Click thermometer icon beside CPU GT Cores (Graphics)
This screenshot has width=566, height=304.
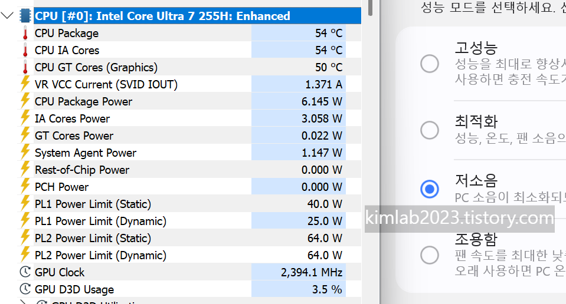point(25,67)
